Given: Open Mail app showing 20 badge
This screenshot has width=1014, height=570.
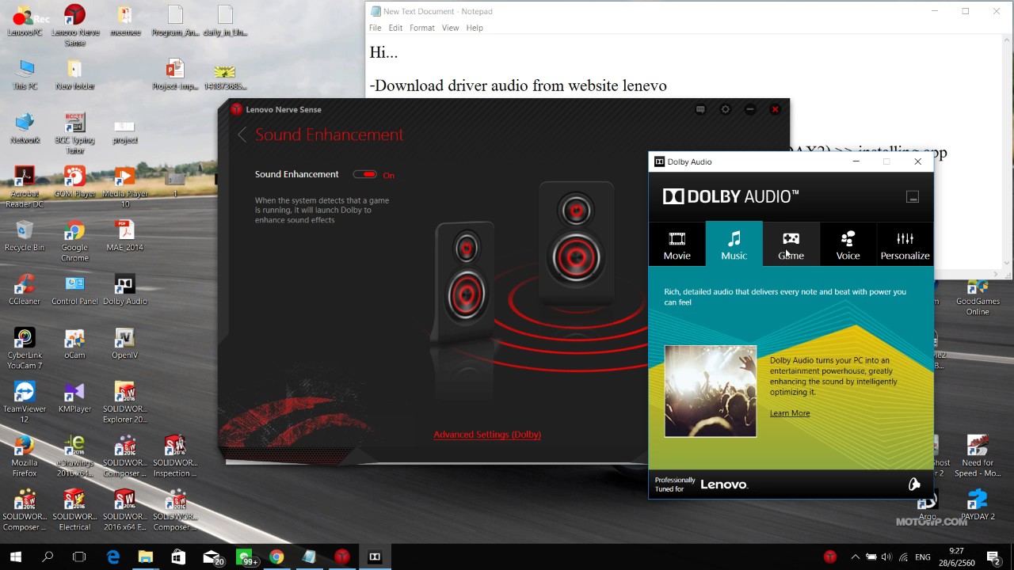Looking at the screenshot, I should pyautogui.click(x=212, y=557).
